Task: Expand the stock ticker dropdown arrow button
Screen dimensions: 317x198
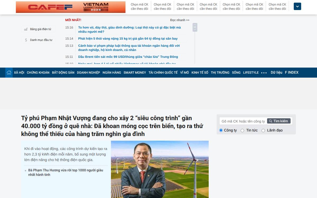Action: coord(297,7)
